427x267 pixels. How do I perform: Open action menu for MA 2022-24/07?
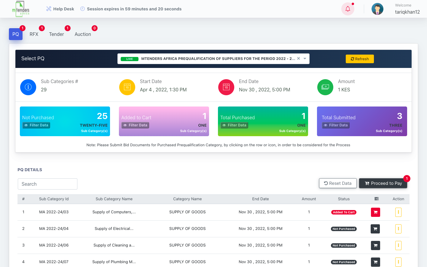tap(398, 262)
